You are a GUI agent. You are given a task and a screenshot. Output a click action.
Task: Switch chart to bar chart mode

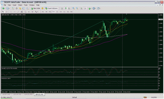tap(62, 8)
